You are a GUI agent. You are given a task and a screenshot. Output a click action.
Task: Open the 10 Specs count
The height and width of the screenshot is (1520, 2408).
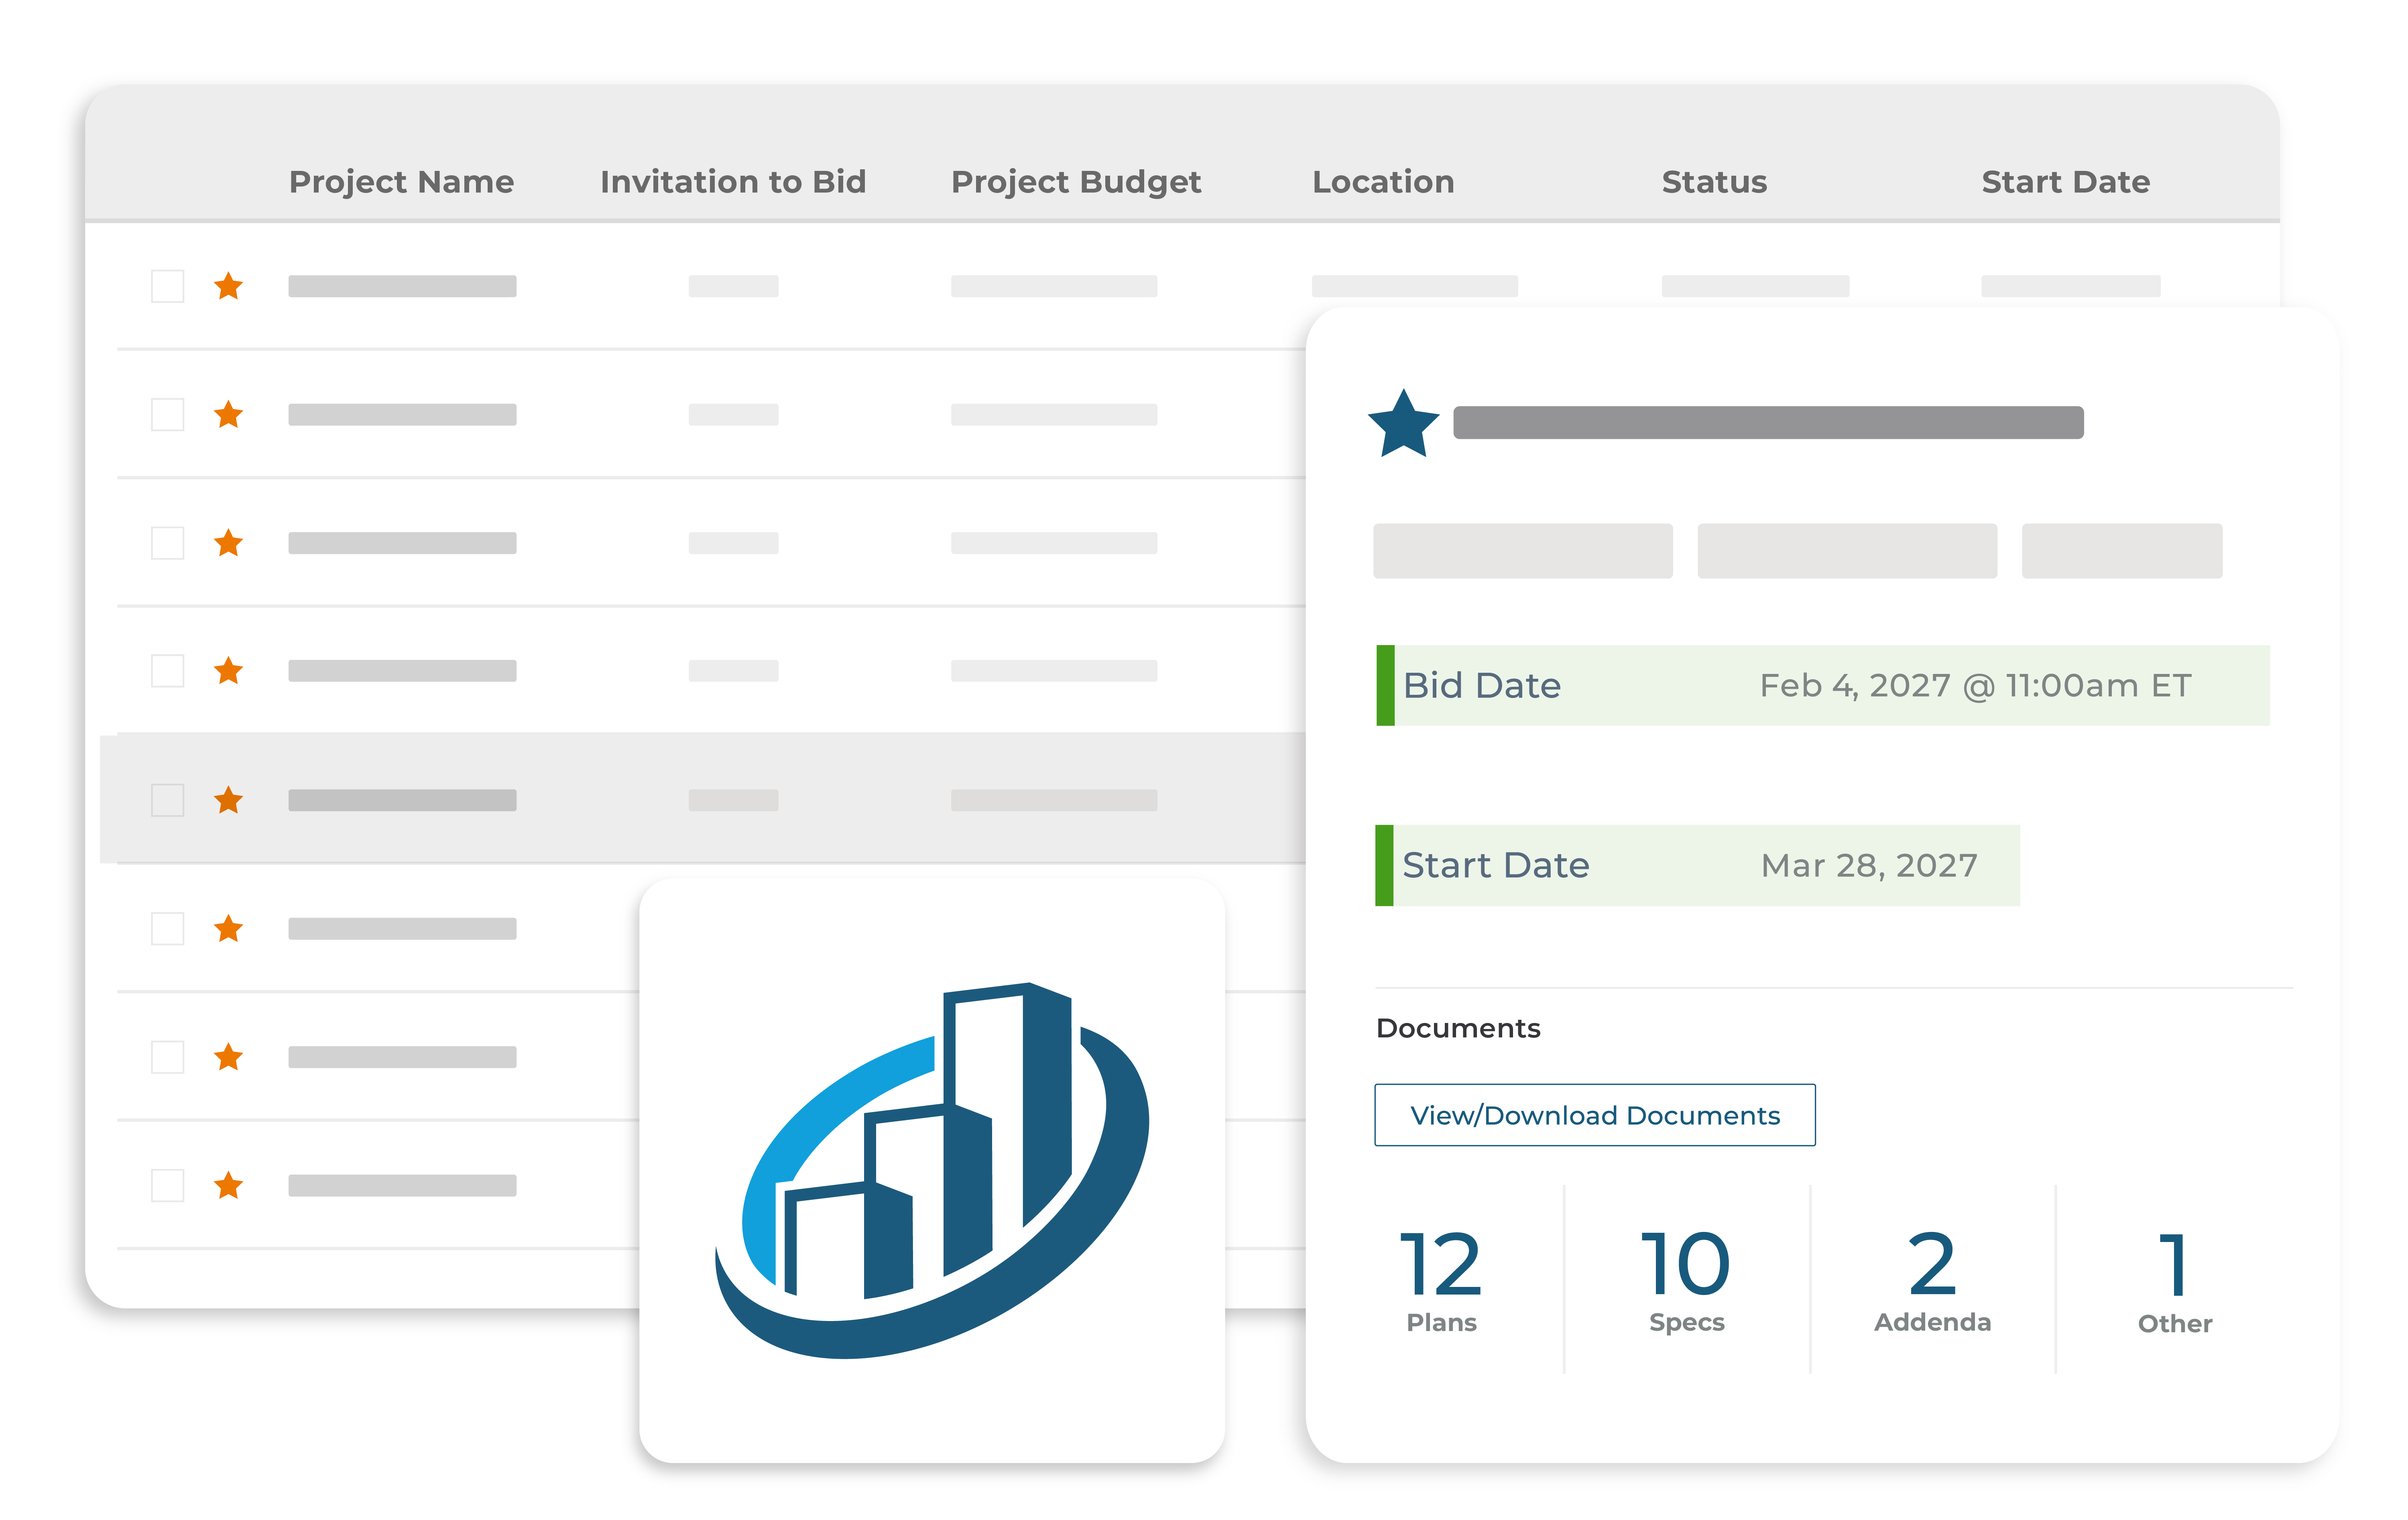(1686, 1282)
